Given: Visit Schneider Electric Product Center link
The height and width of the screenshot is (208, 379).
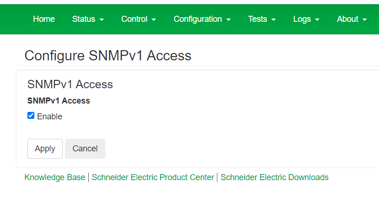Looking at the screenshot, I should point(153,177).
